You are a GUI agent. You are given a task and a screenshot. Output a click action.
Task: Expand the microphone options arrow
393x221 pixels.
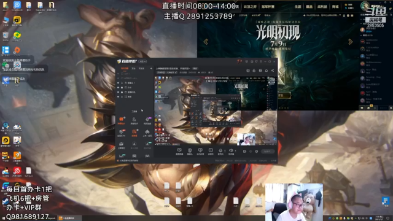[x=225, y=151]
